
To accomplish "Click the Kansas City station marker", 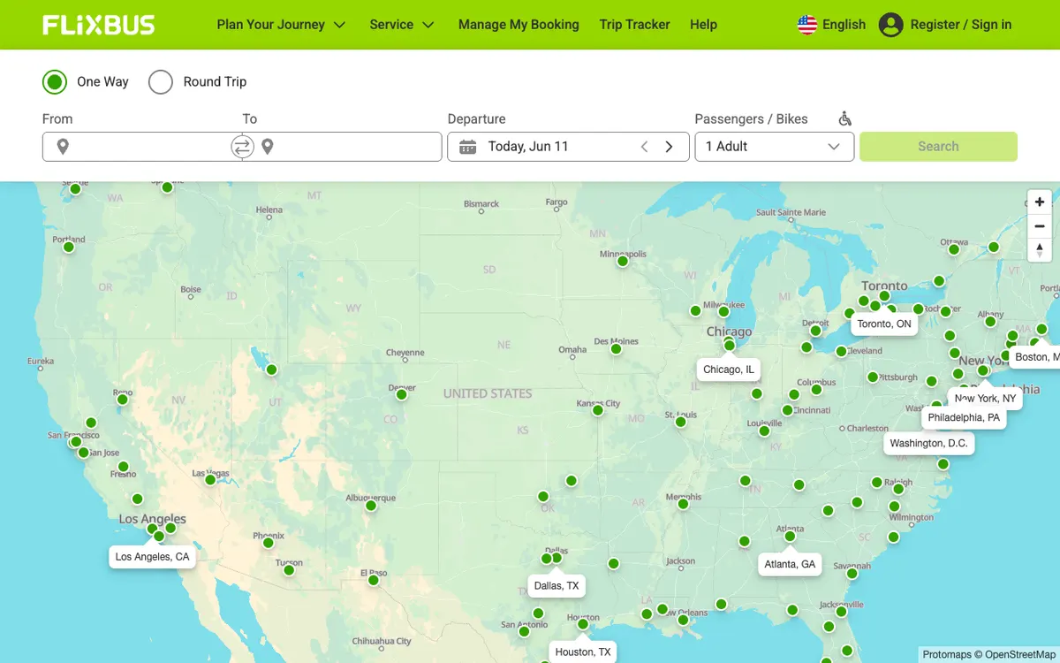I will [598, 410].
